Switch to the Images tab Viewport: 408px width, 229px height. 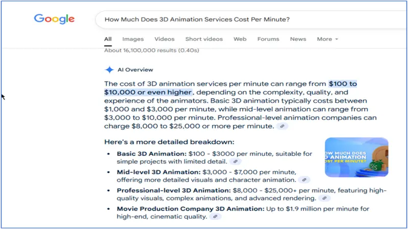pos(133,39)
